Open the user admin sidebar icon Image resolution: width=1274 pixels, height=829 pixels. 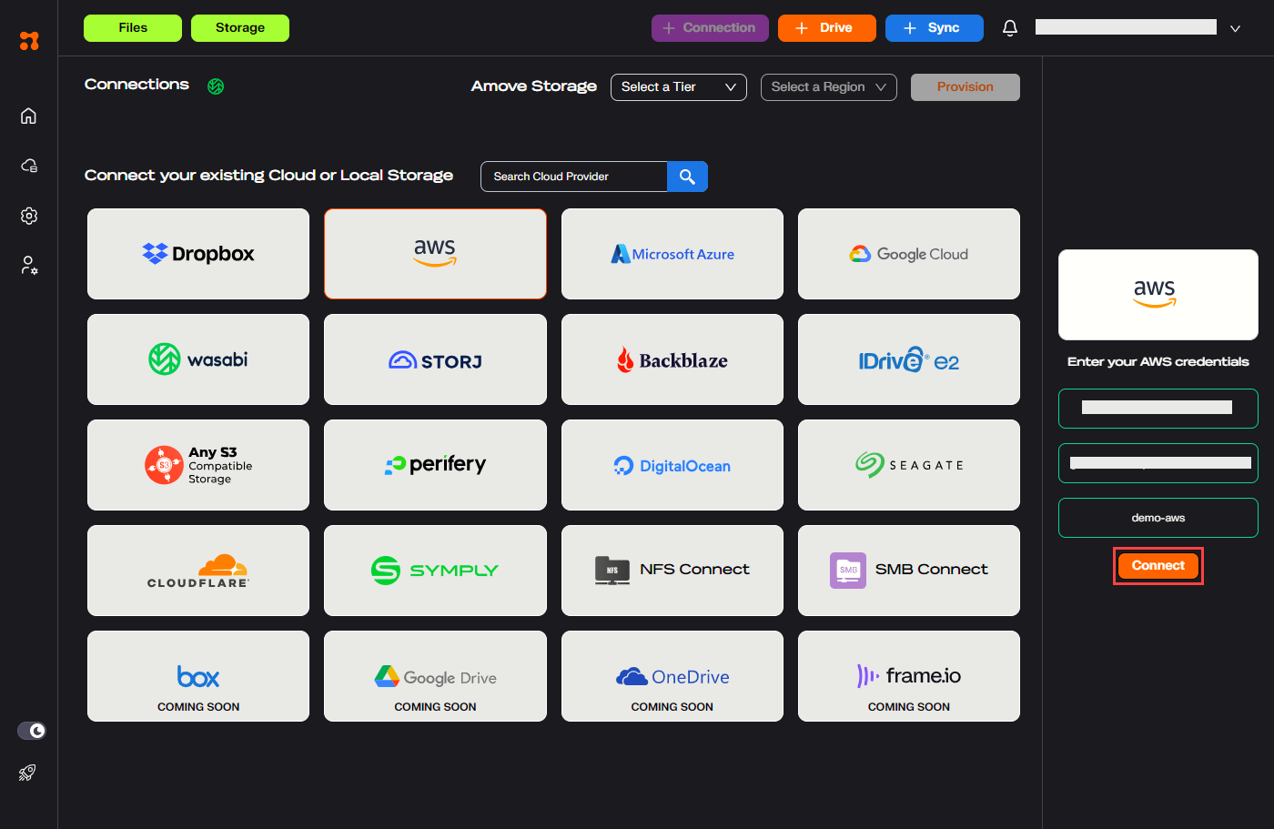[x=29, y=266]
